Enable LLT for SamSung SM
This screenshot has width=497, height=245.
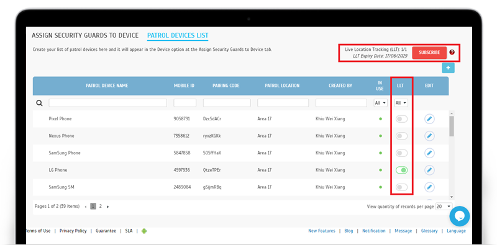pos(401,187)
